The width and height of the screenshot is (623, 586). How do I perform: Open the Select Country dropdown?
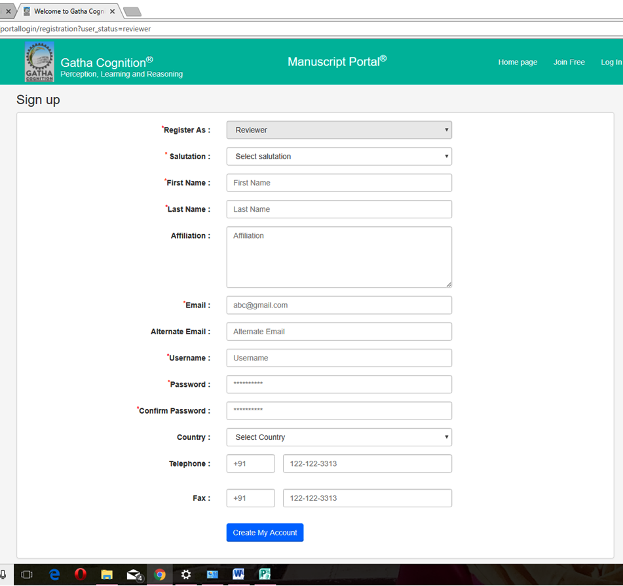coord(339,437)
